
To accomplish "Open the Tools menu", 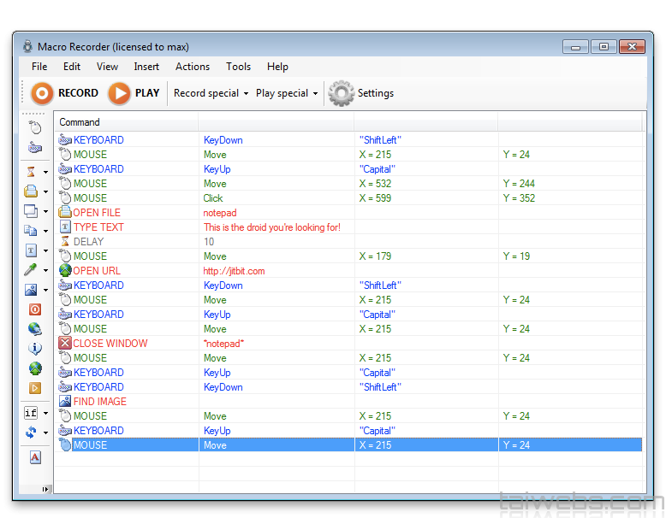I will pos(239,67).
